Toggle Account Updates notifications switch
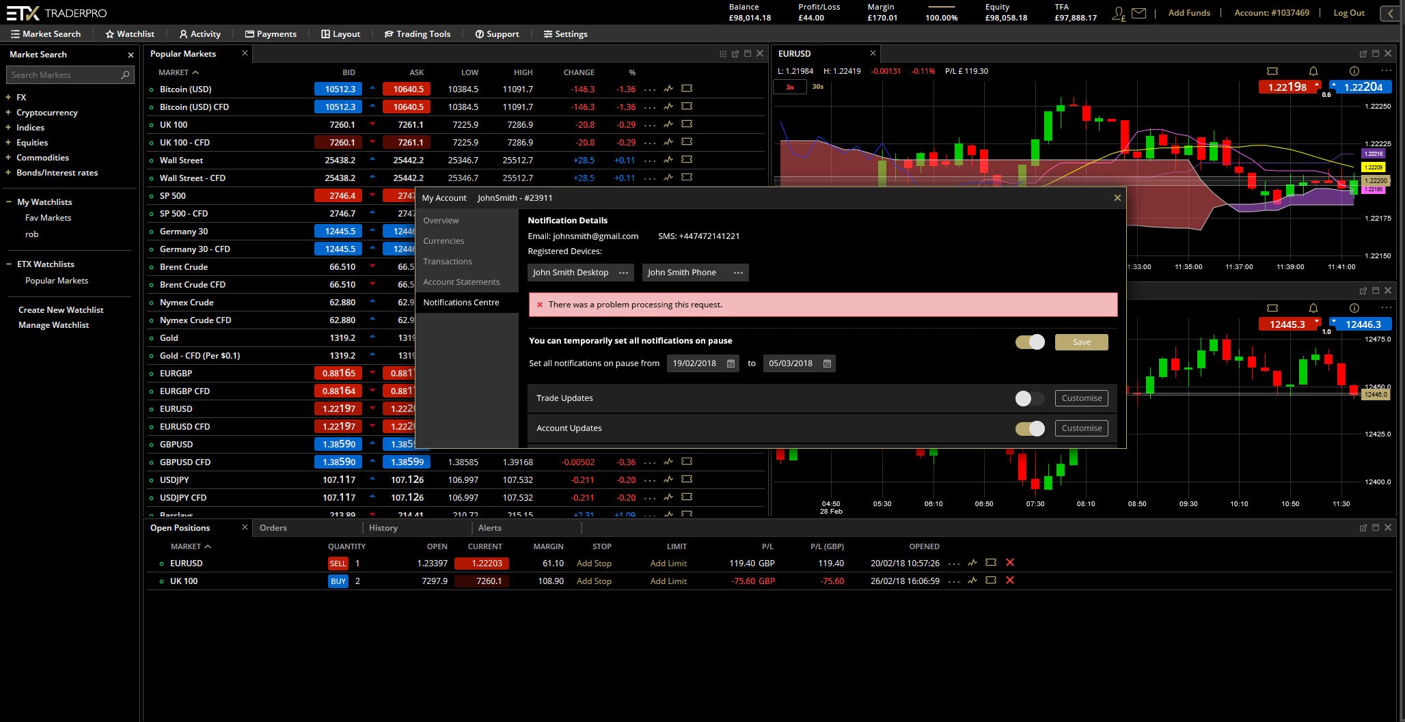The height and width of the screenshot is (722, 1405). (x=1031, y=428)
